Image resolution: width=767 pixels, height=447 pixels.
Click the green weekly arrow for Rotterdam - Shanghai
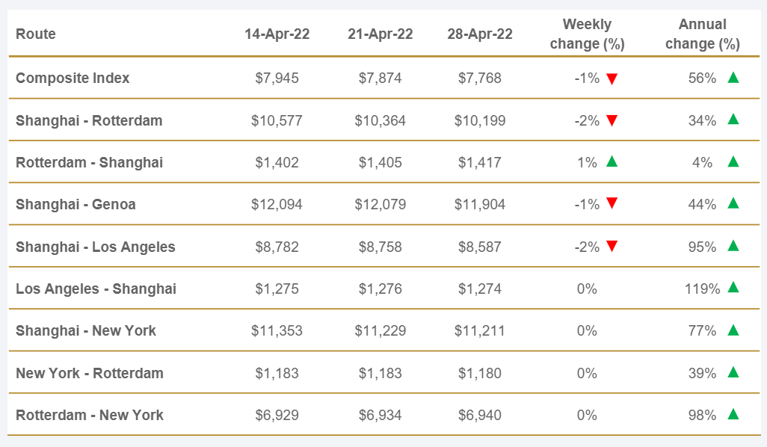612,161
